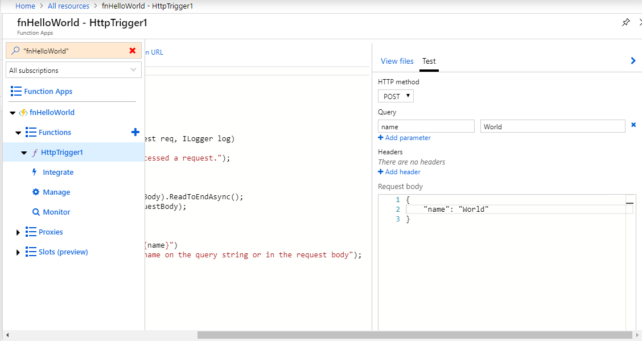The image size is (642, 341).
Task: Expand the test panel with blue chevron
Action: point(633,61)
